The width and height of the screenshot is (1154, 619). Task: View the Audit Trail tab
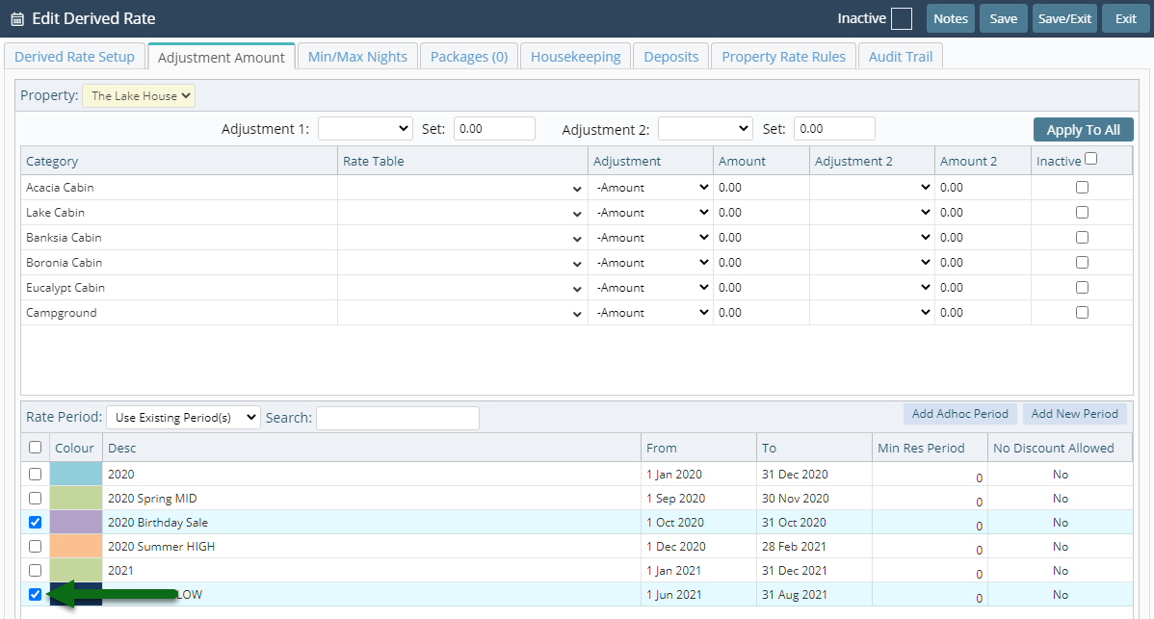click(900, 57)
